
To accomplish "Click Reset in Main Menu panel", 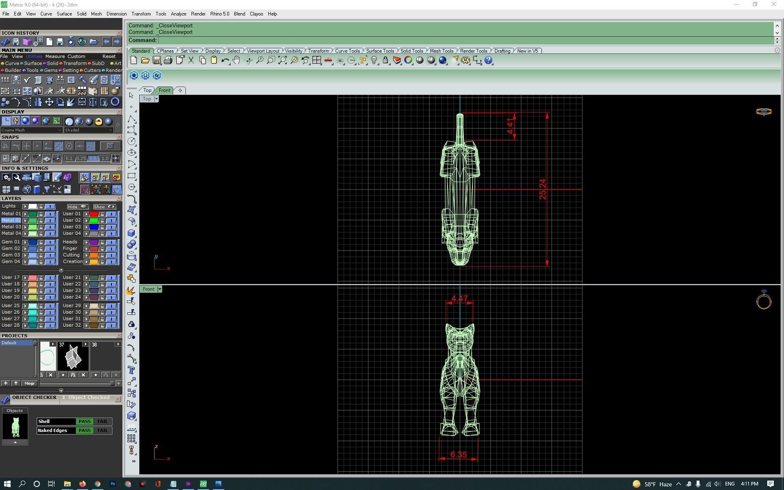I will (109, 56).
